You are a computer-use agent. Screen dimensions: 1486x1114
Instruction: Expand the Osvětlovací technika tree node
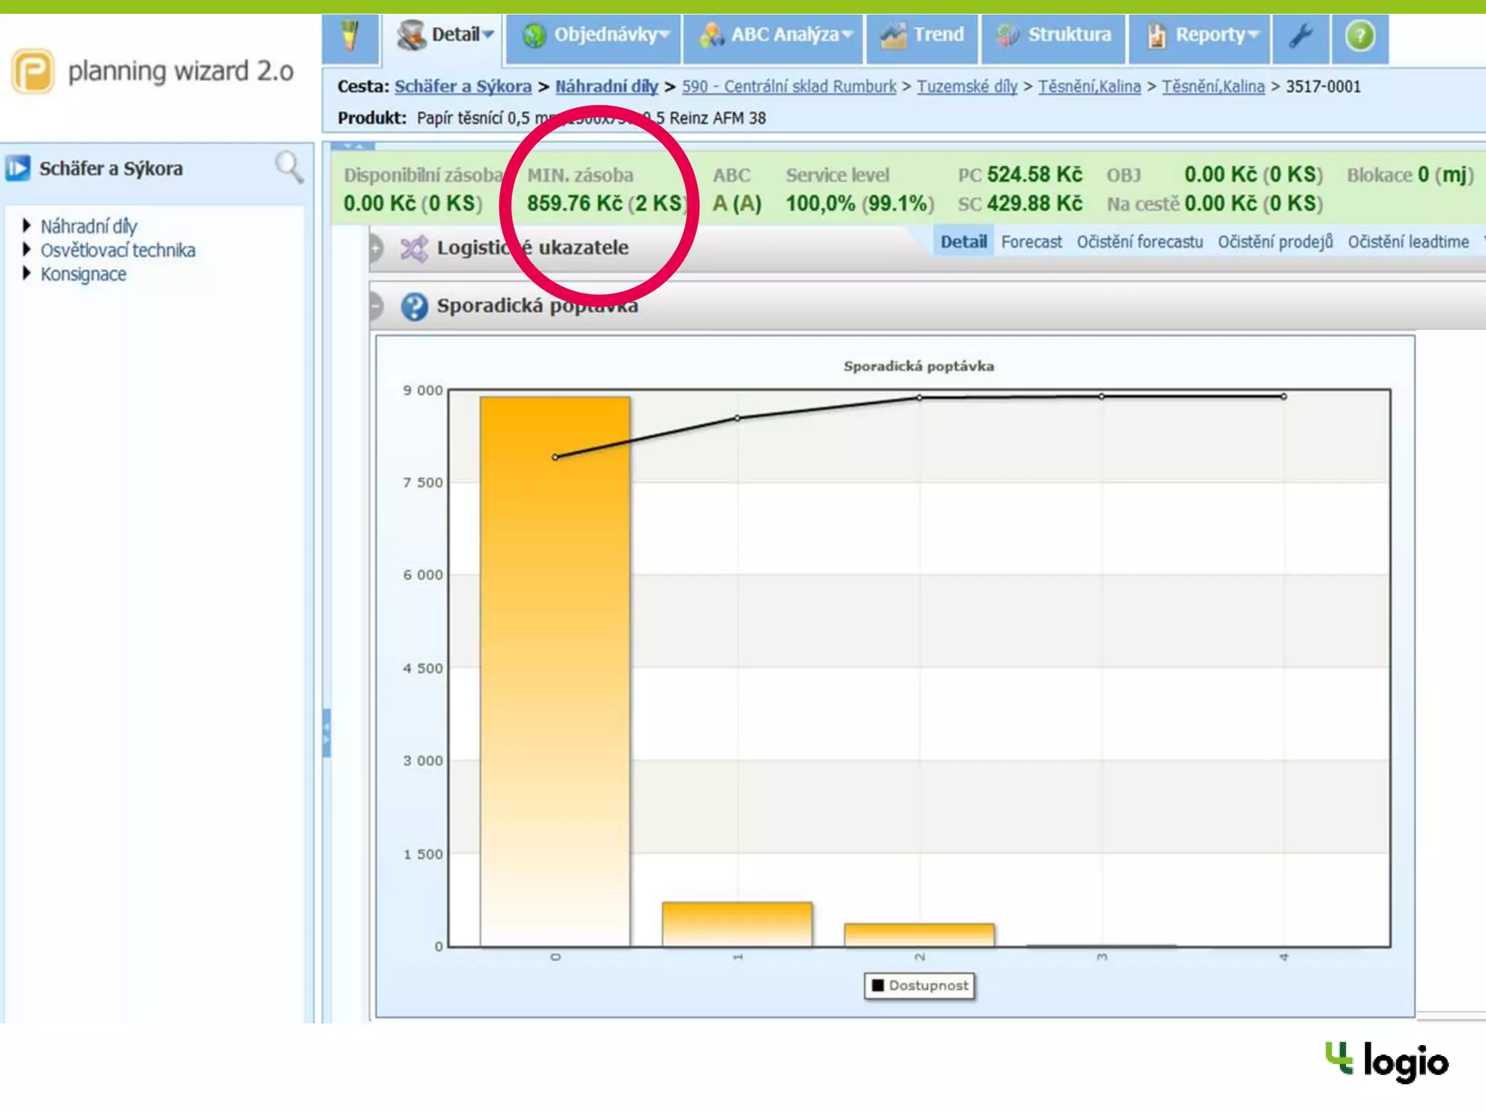point(27,249)
